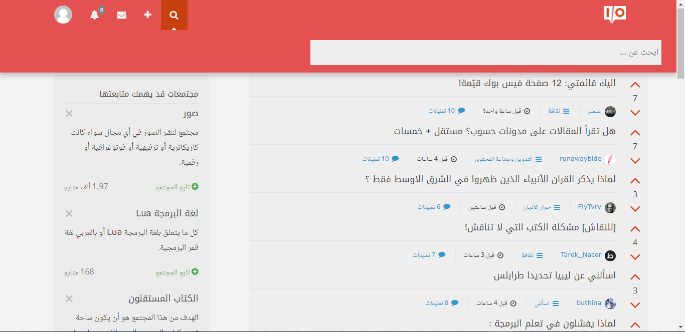Viewport: 685px width, 332px height.
Task: Open post لماذا يفشلون في تعلم البرمجة
Action: (552, 323)
